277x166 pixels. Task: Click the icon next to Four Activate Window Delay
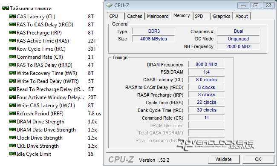pos(12,97)
